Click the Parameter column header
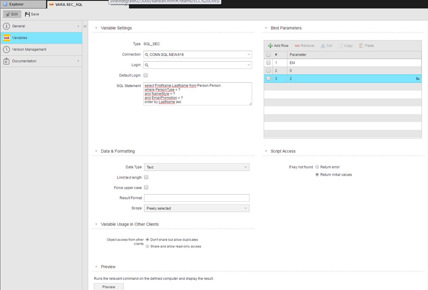Image resolution: width=428 pixels, height=290 pixels. [354, 55]
